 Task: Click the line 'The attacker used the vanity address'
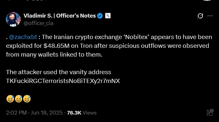pos(59,72)
